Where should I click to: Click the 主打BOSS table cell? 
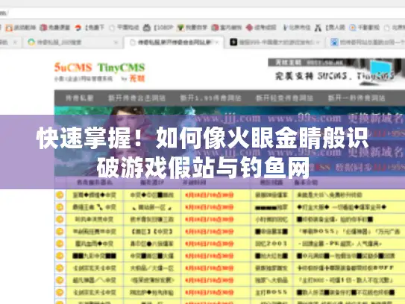click(x=271, y=292)
